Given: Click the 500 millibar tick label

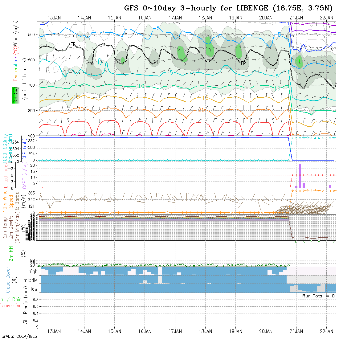Looking at the screenshot, I should click(x=32, y=35).
